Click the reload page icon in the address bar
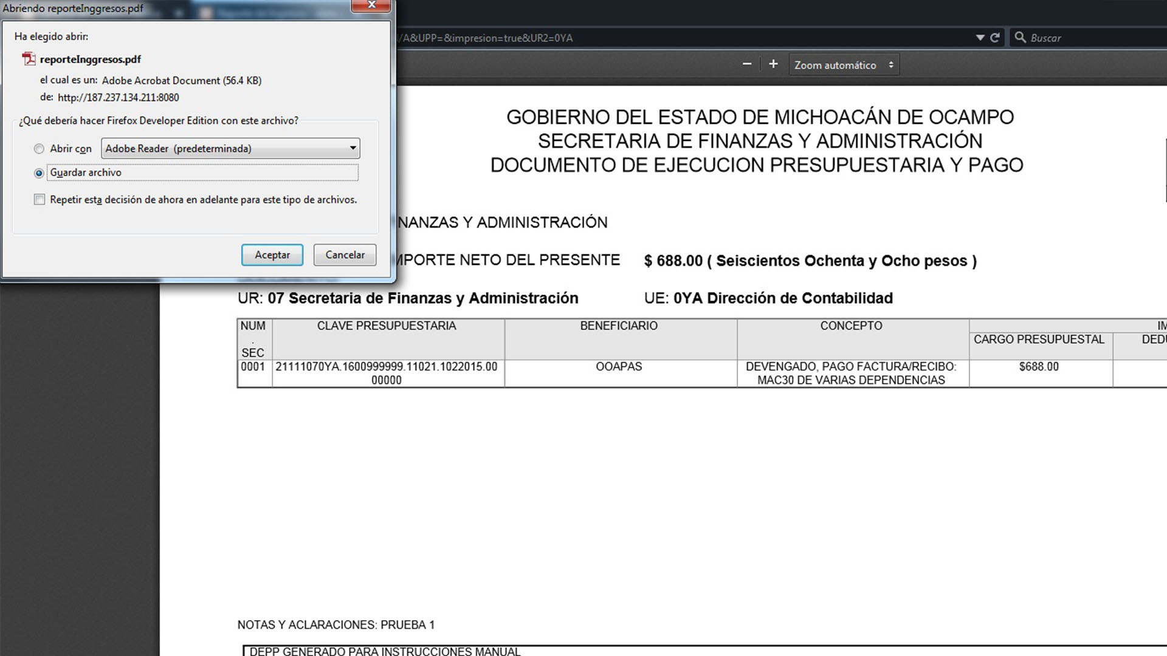The image size is (1167, 656). [x=995, y=38]
